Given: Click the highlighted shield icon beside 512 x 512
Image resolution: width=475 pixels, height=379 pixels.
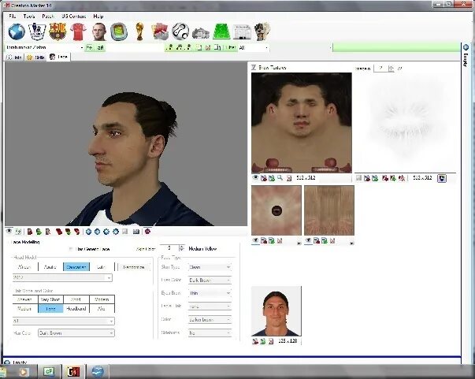Looking at the screenshot, I should coord(442,178).
